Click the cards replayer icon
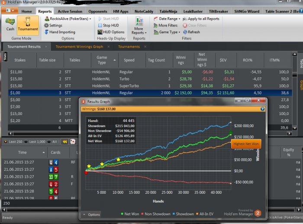The image size is (303, 224). point(73,141)
